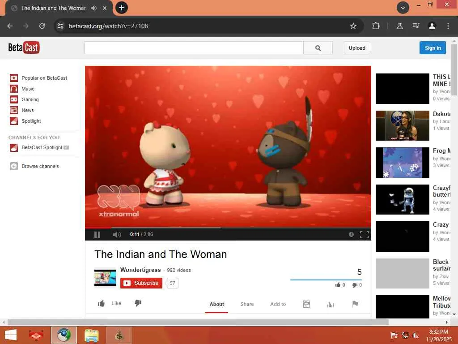Bookmark this page with star
The height and width of the screenshot is (344, 458).
coord(353,26)
